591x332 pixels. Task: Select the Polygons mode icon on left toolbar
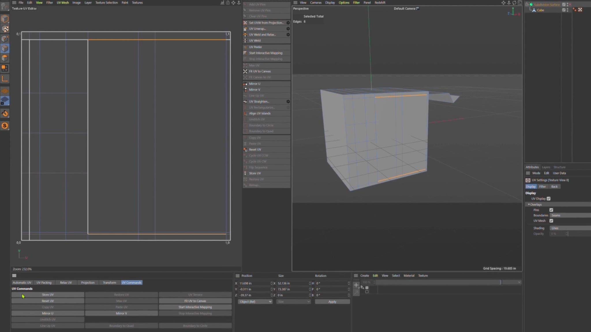(5, 58)
